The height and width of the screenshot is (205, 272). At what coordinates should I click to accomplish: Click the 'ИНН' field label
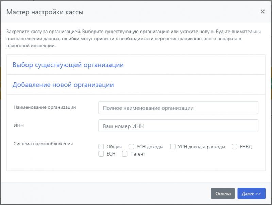(x=18, y=125)
